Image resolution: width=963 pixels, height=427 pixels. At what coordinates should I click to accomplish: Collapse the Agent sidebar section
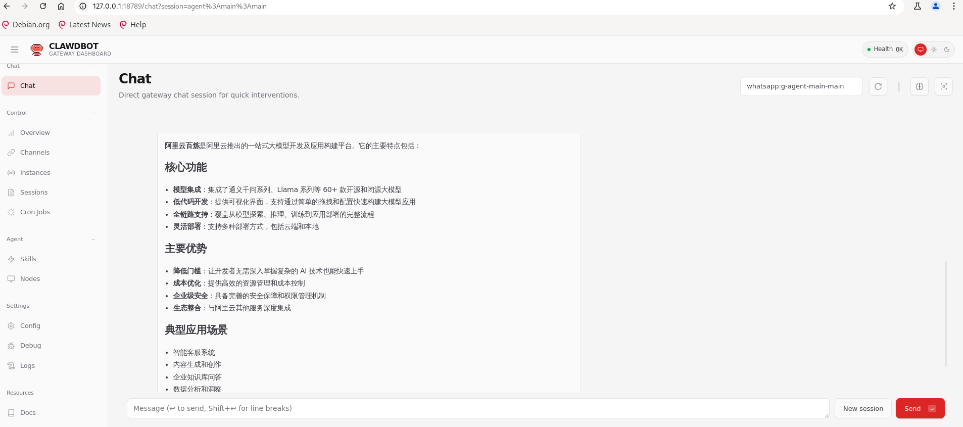(x=93, y=239)
